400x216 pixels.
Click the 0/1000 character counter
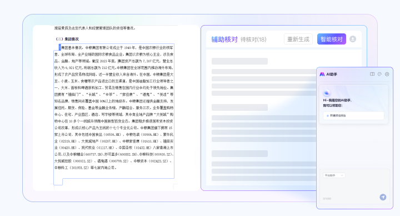327,199
